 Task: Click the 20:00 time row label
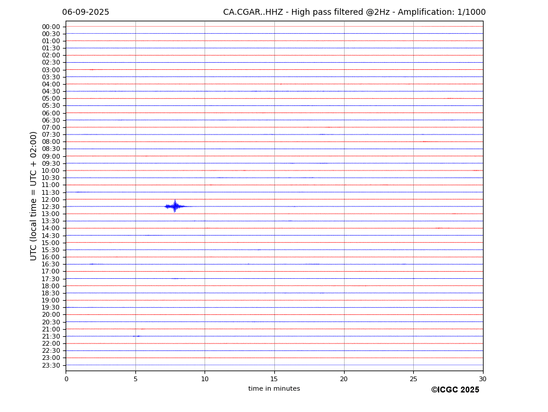click(51, 315)
